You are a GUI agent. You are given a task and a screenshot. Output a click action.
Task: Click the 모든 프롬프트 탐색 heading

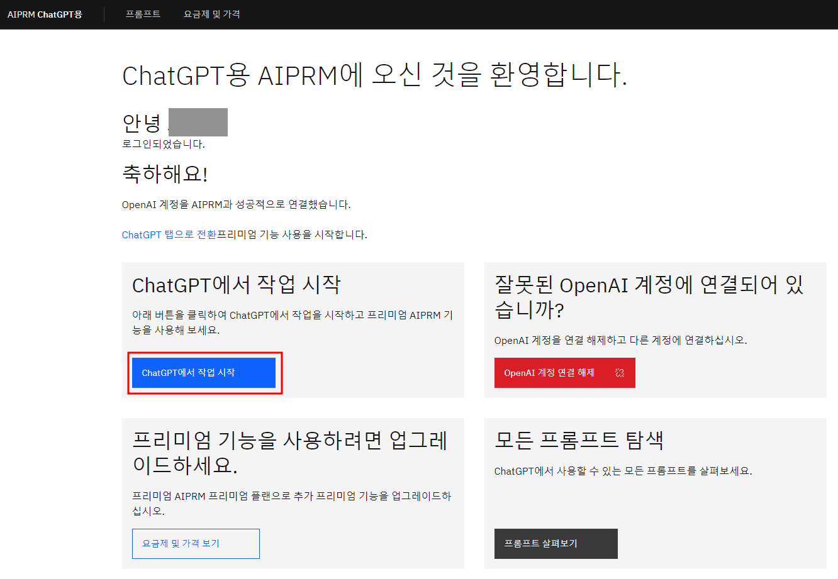(579, 440)
